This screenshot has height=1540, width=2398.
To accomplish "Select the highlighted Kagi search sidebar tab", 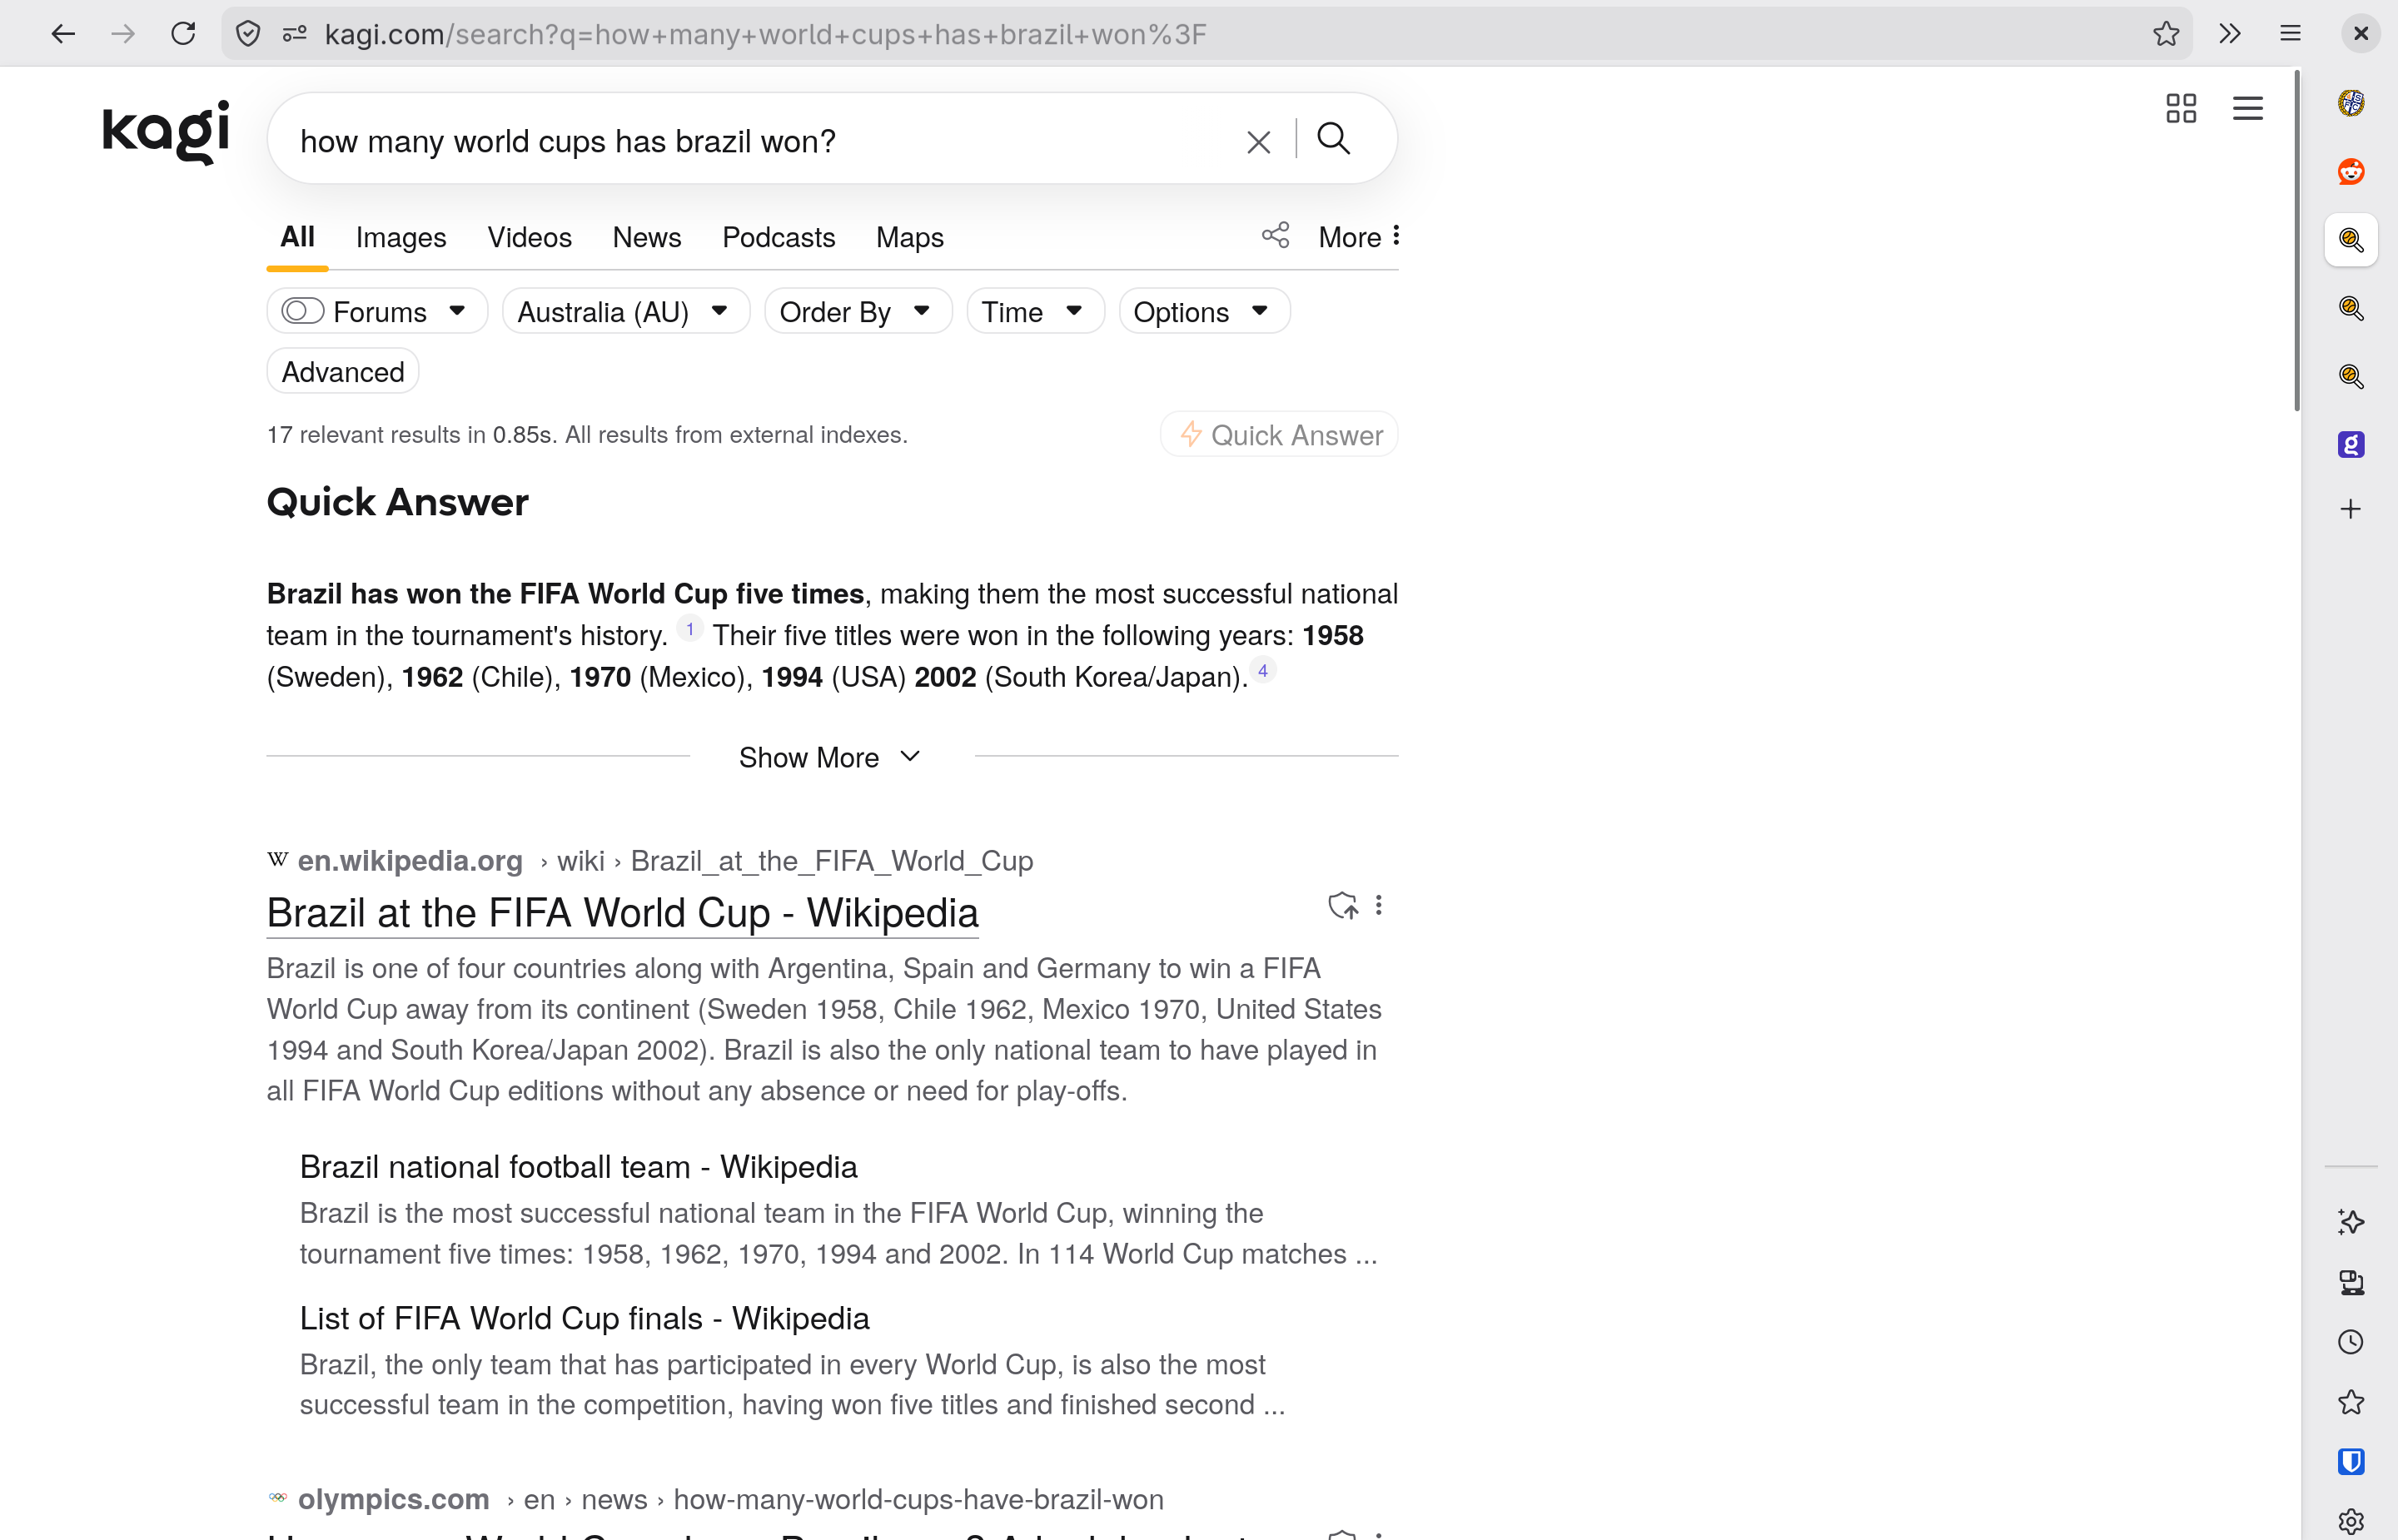I will point(2351,240).
